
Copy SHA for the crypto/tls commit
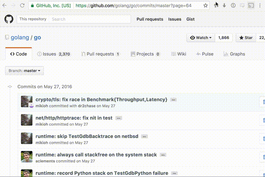[x=263, y=102]
